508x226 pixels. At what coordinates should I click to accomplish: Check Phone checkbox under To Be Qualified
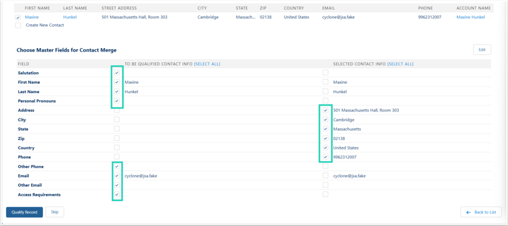(x=116, y=157)
